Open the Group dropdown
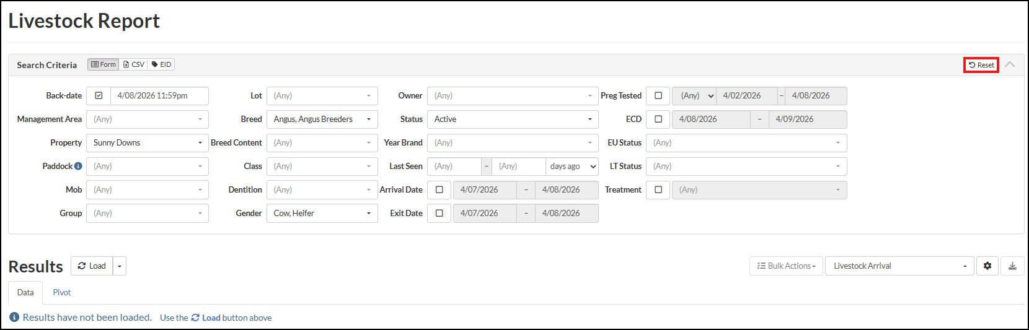 [148, 214]
